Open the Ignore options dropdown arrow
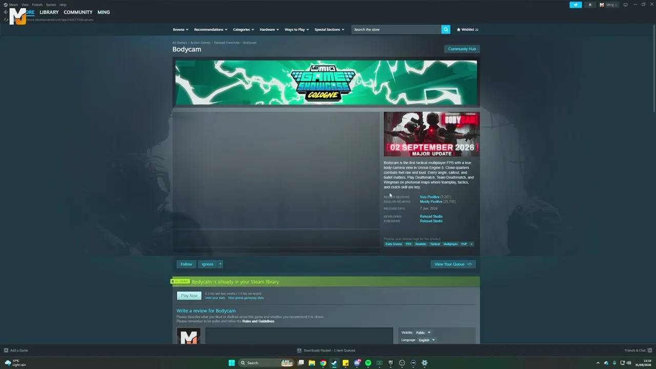This screenshot has height=369, width=656. pos(220,264)
